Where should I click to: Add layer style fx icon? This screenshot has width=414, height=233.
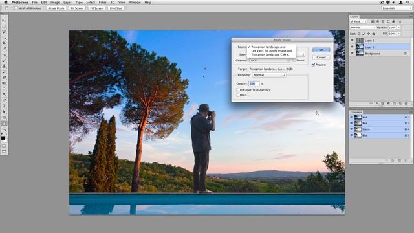tap(376, 104)
